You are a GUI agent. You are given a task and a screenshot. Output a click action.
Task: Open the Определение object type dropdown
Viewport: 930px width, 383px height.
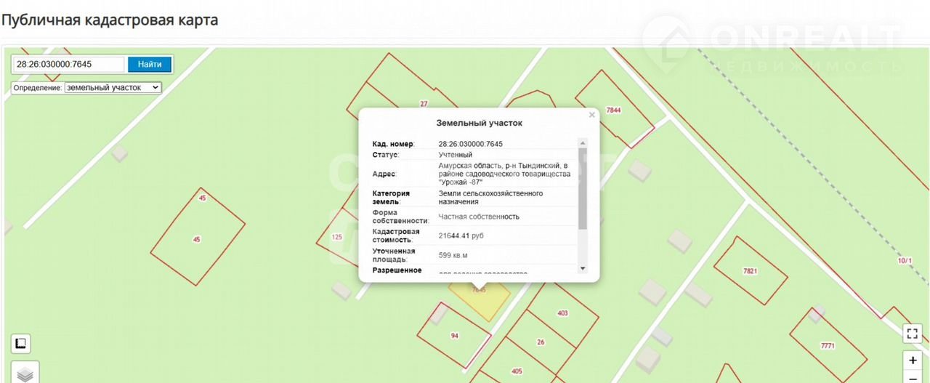click(x=113, y=87)
